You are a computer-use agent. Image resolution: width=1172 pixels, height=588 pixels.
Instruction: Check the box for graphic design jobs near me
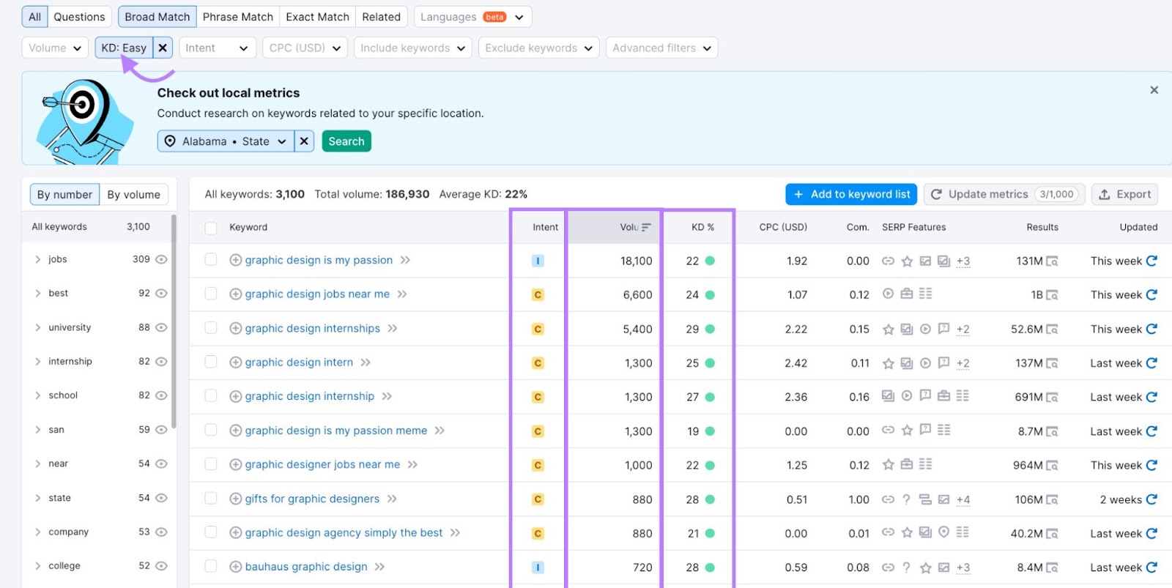pos(211,294)
